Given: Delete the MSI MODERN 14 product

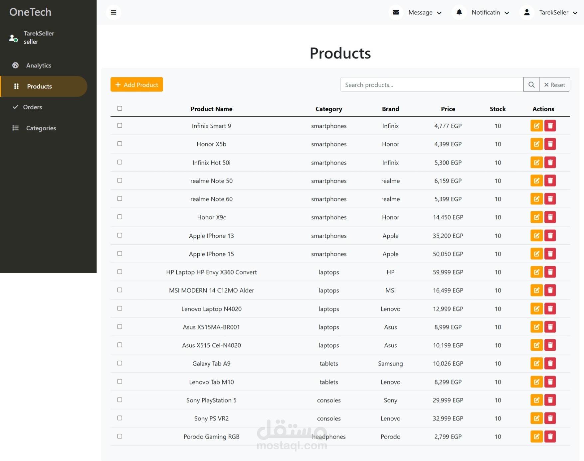Looking at the screenshot, I should (550, 290).
